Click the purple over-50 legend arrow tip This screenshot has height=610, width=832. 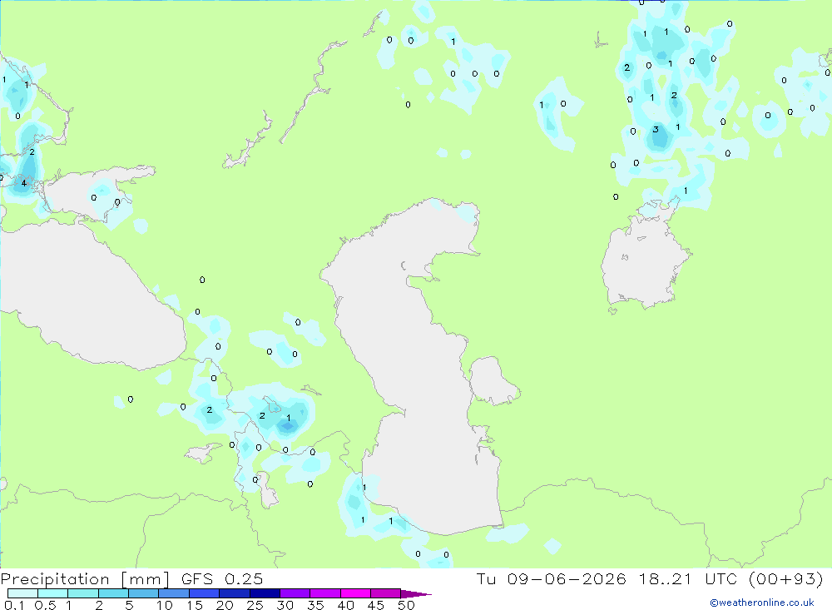pyautogui.click(x=416, y=594)
